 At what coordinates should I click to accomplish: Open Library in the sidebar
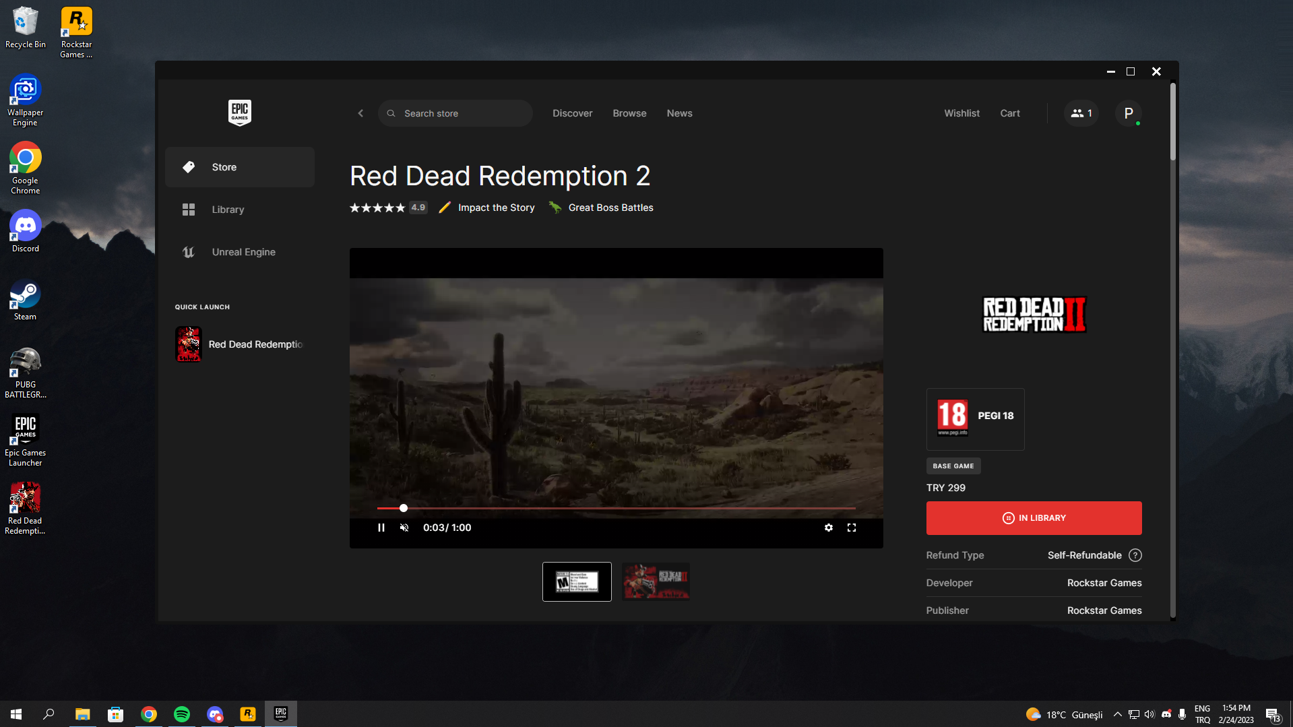point(240,210)
